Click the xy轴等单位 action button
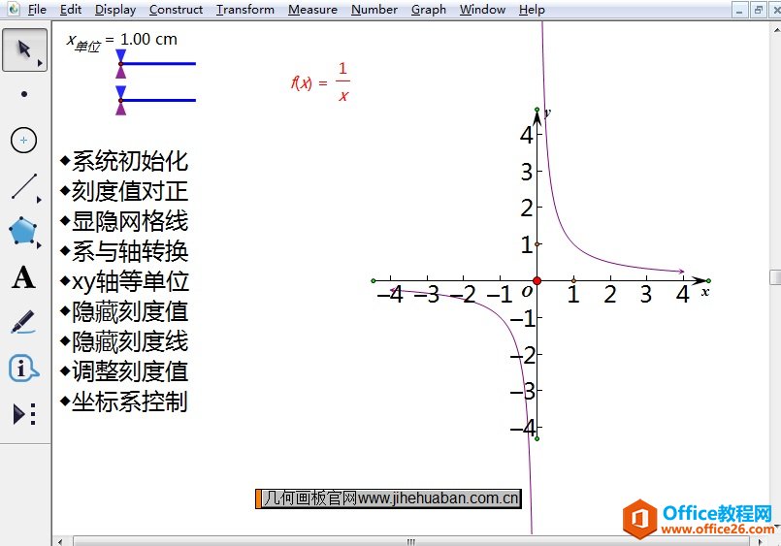 coord(124,281)
